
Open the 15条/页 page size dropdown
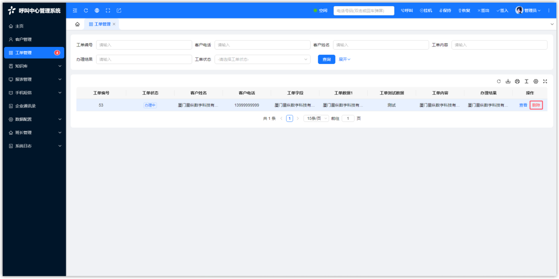(316, 118)
